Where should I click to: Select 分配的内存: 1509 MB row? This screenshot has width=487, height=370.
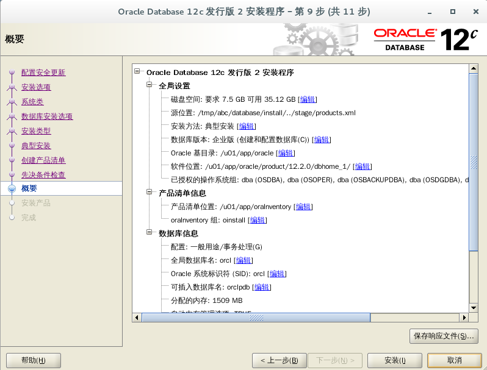[x=206, y=301]
